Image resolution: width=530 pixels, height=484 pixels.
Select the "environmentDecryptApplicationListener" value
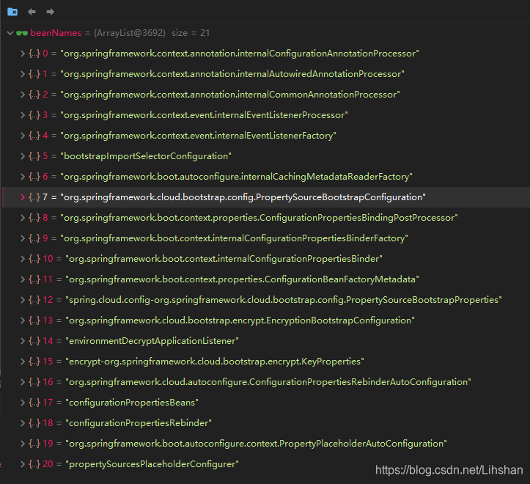click(152, 341)
